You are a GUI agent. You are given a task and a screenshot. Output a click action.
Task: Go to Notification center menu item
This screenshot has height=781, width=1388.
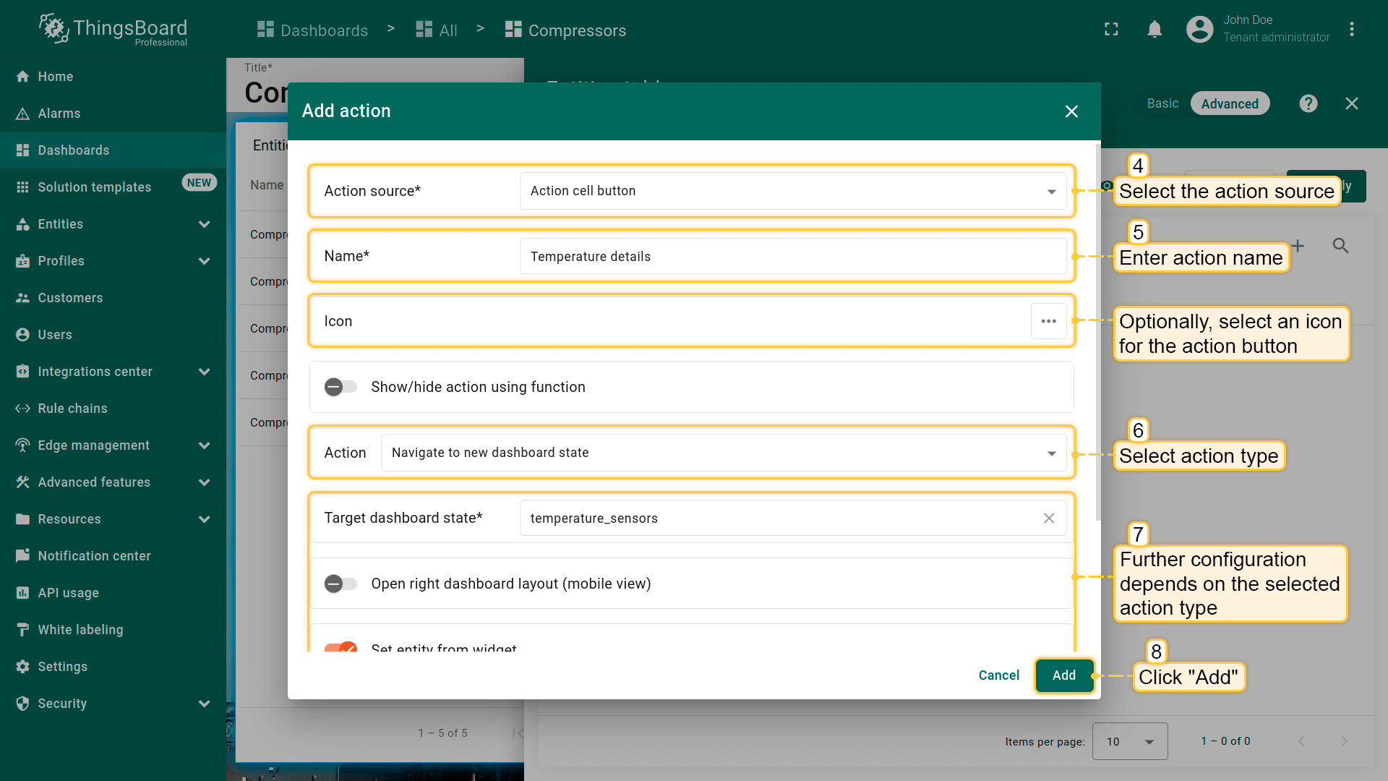point(94,556)
